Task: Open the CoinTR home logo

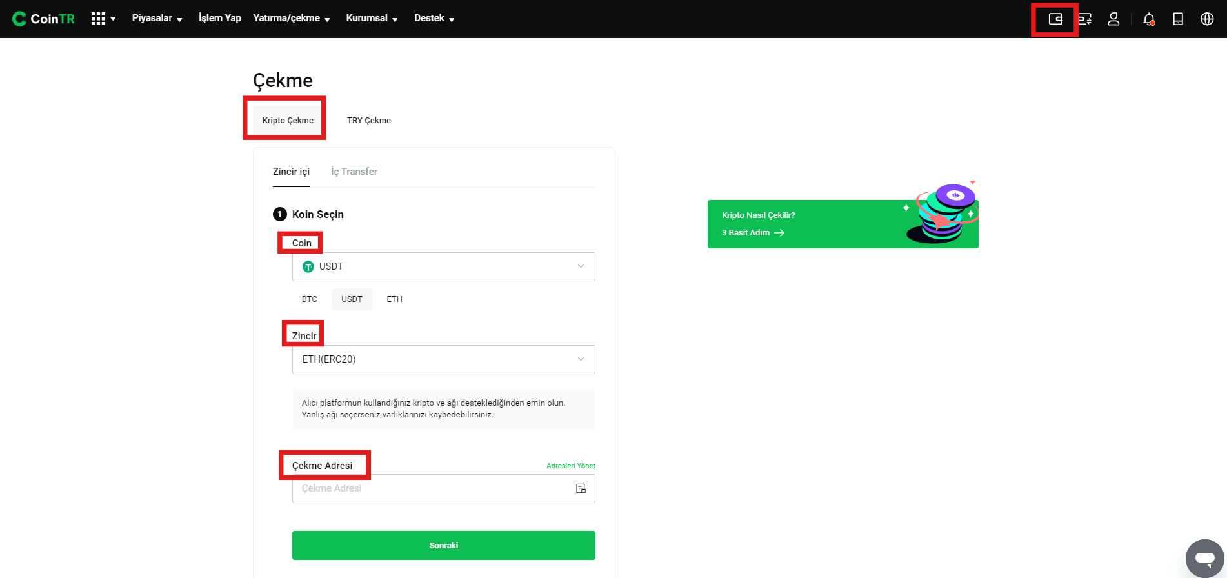Action: tap(43, 19)
